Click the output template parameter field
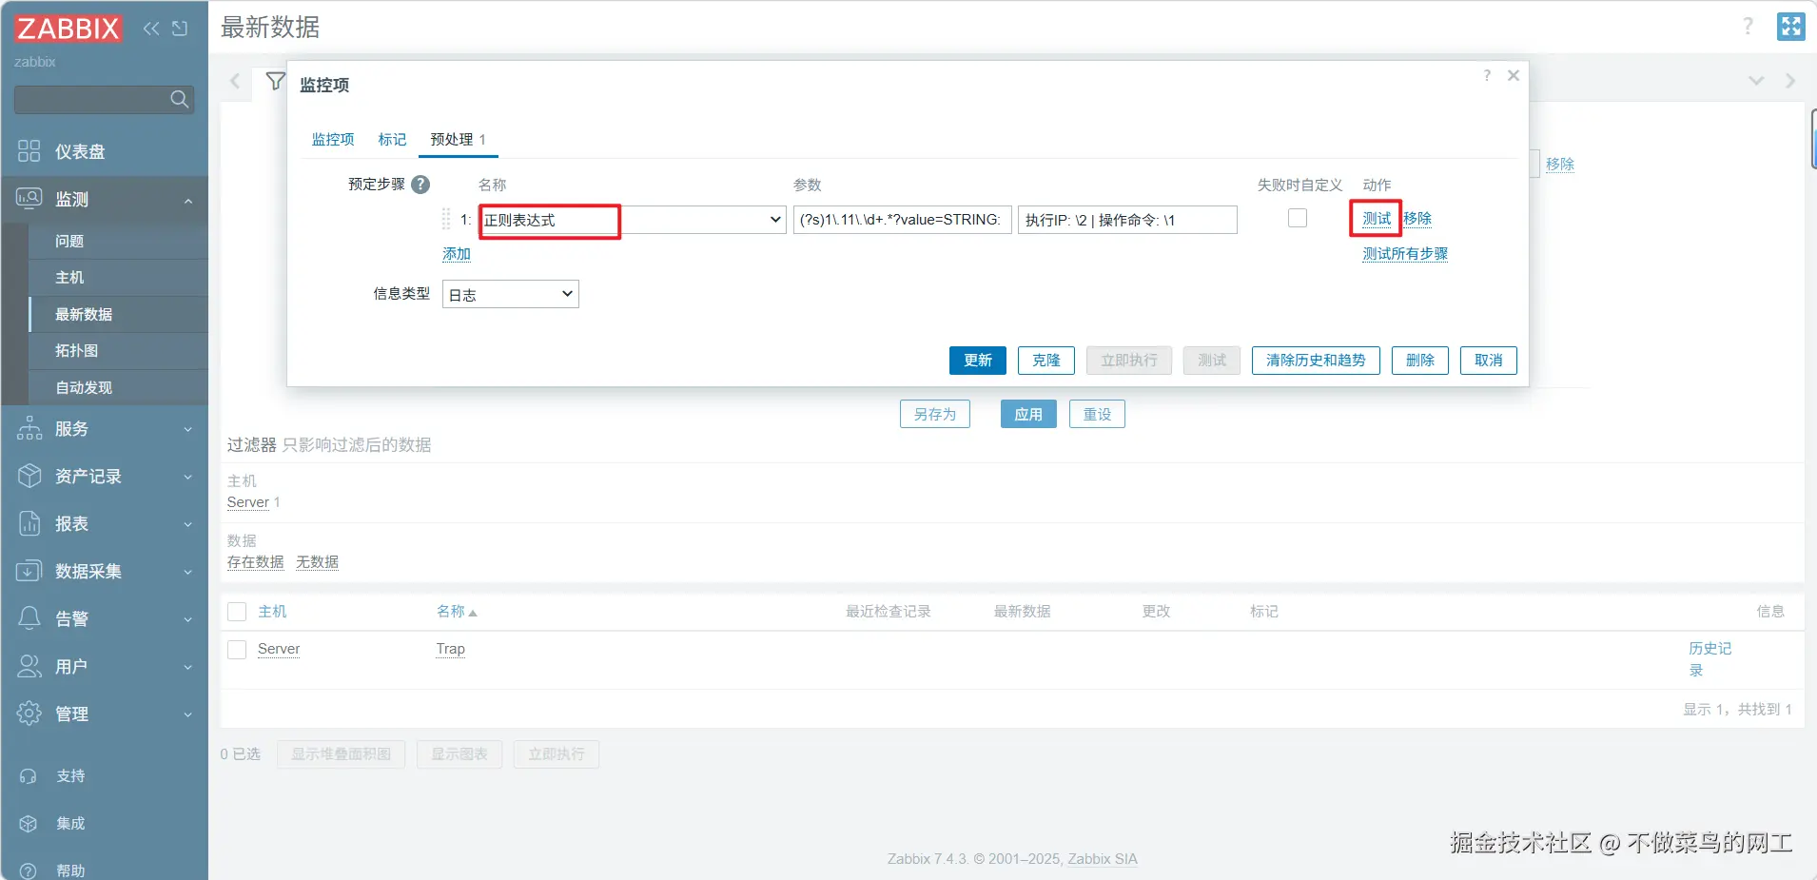 pos(1127,220)
